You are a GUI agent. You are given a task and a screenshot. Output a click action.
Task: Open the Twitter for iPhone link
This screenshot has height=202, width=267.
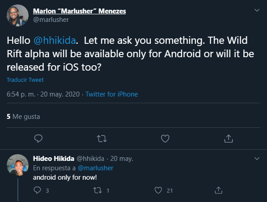click(112, 94)
